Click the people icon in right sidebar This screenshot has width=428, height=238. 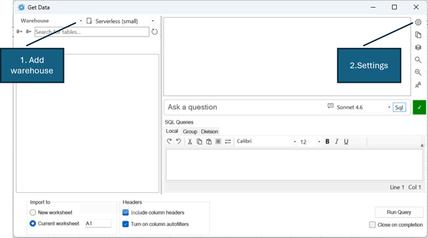click(x=418, y=85)
